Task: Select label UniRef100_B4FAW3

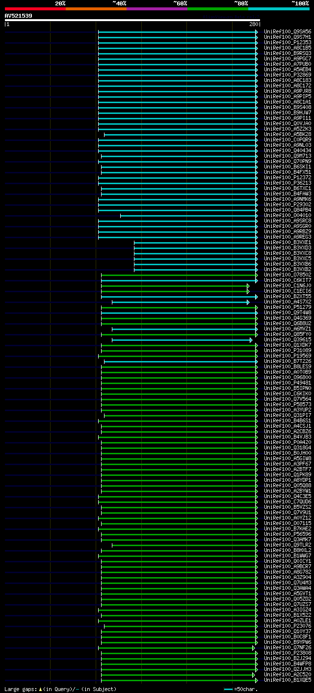Action: click(x=288, y=194)
